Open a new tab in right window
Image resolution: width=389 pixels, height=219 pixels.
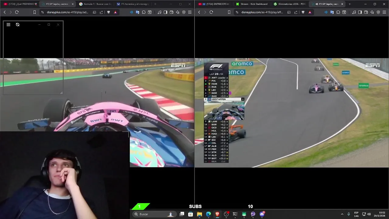(349, 4)
